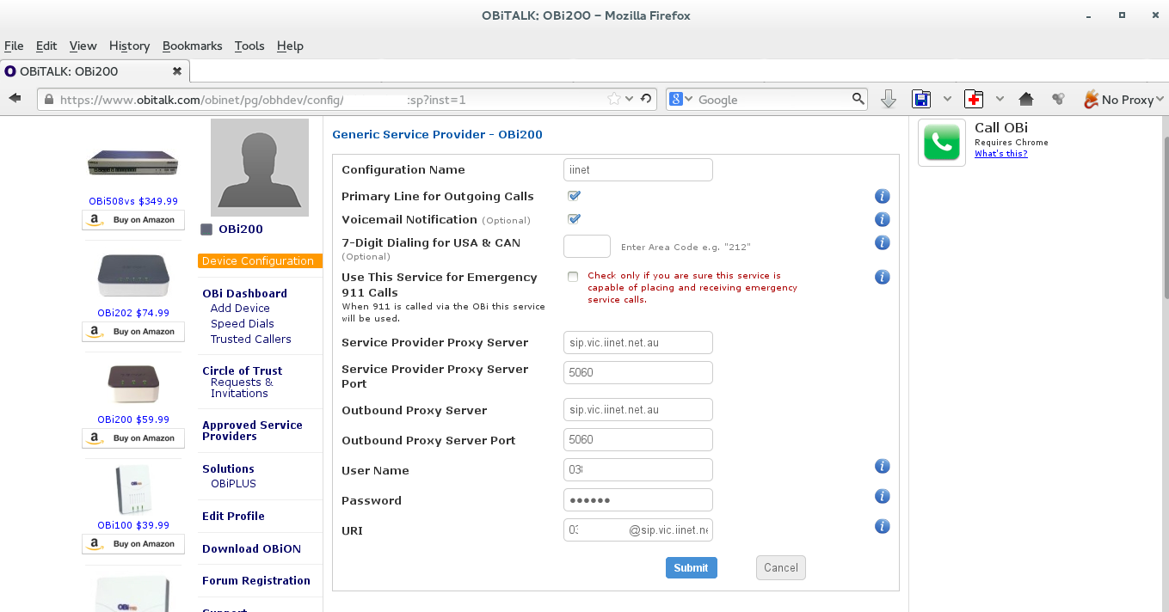Click the user profile avatar image
Image resolution: width=1169 pixels, height=612 pixels.
click(x=260, y=168)
